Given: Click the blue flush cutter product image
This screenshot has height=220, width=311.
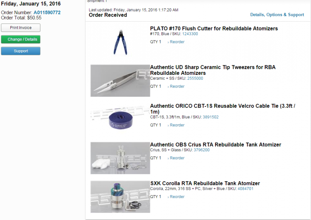Looking at the screenshot, I should pos(120,42).
